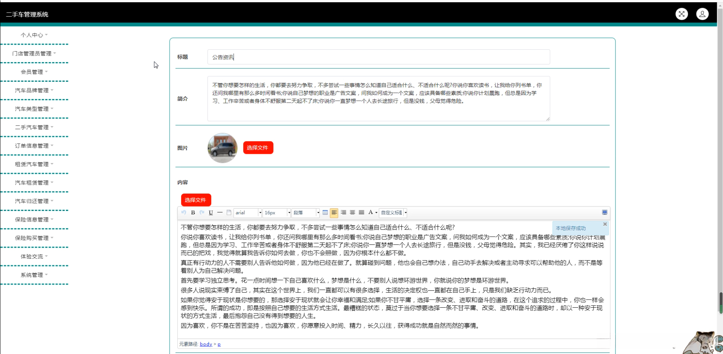Expand the 汽车品牌管理 menu

(34, 91)
